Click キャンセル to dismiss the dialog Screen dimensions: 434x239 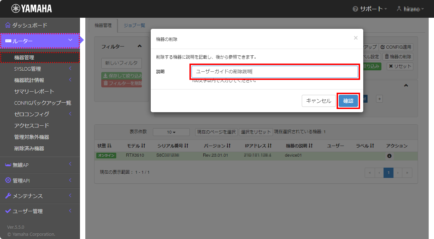[318, 101]
